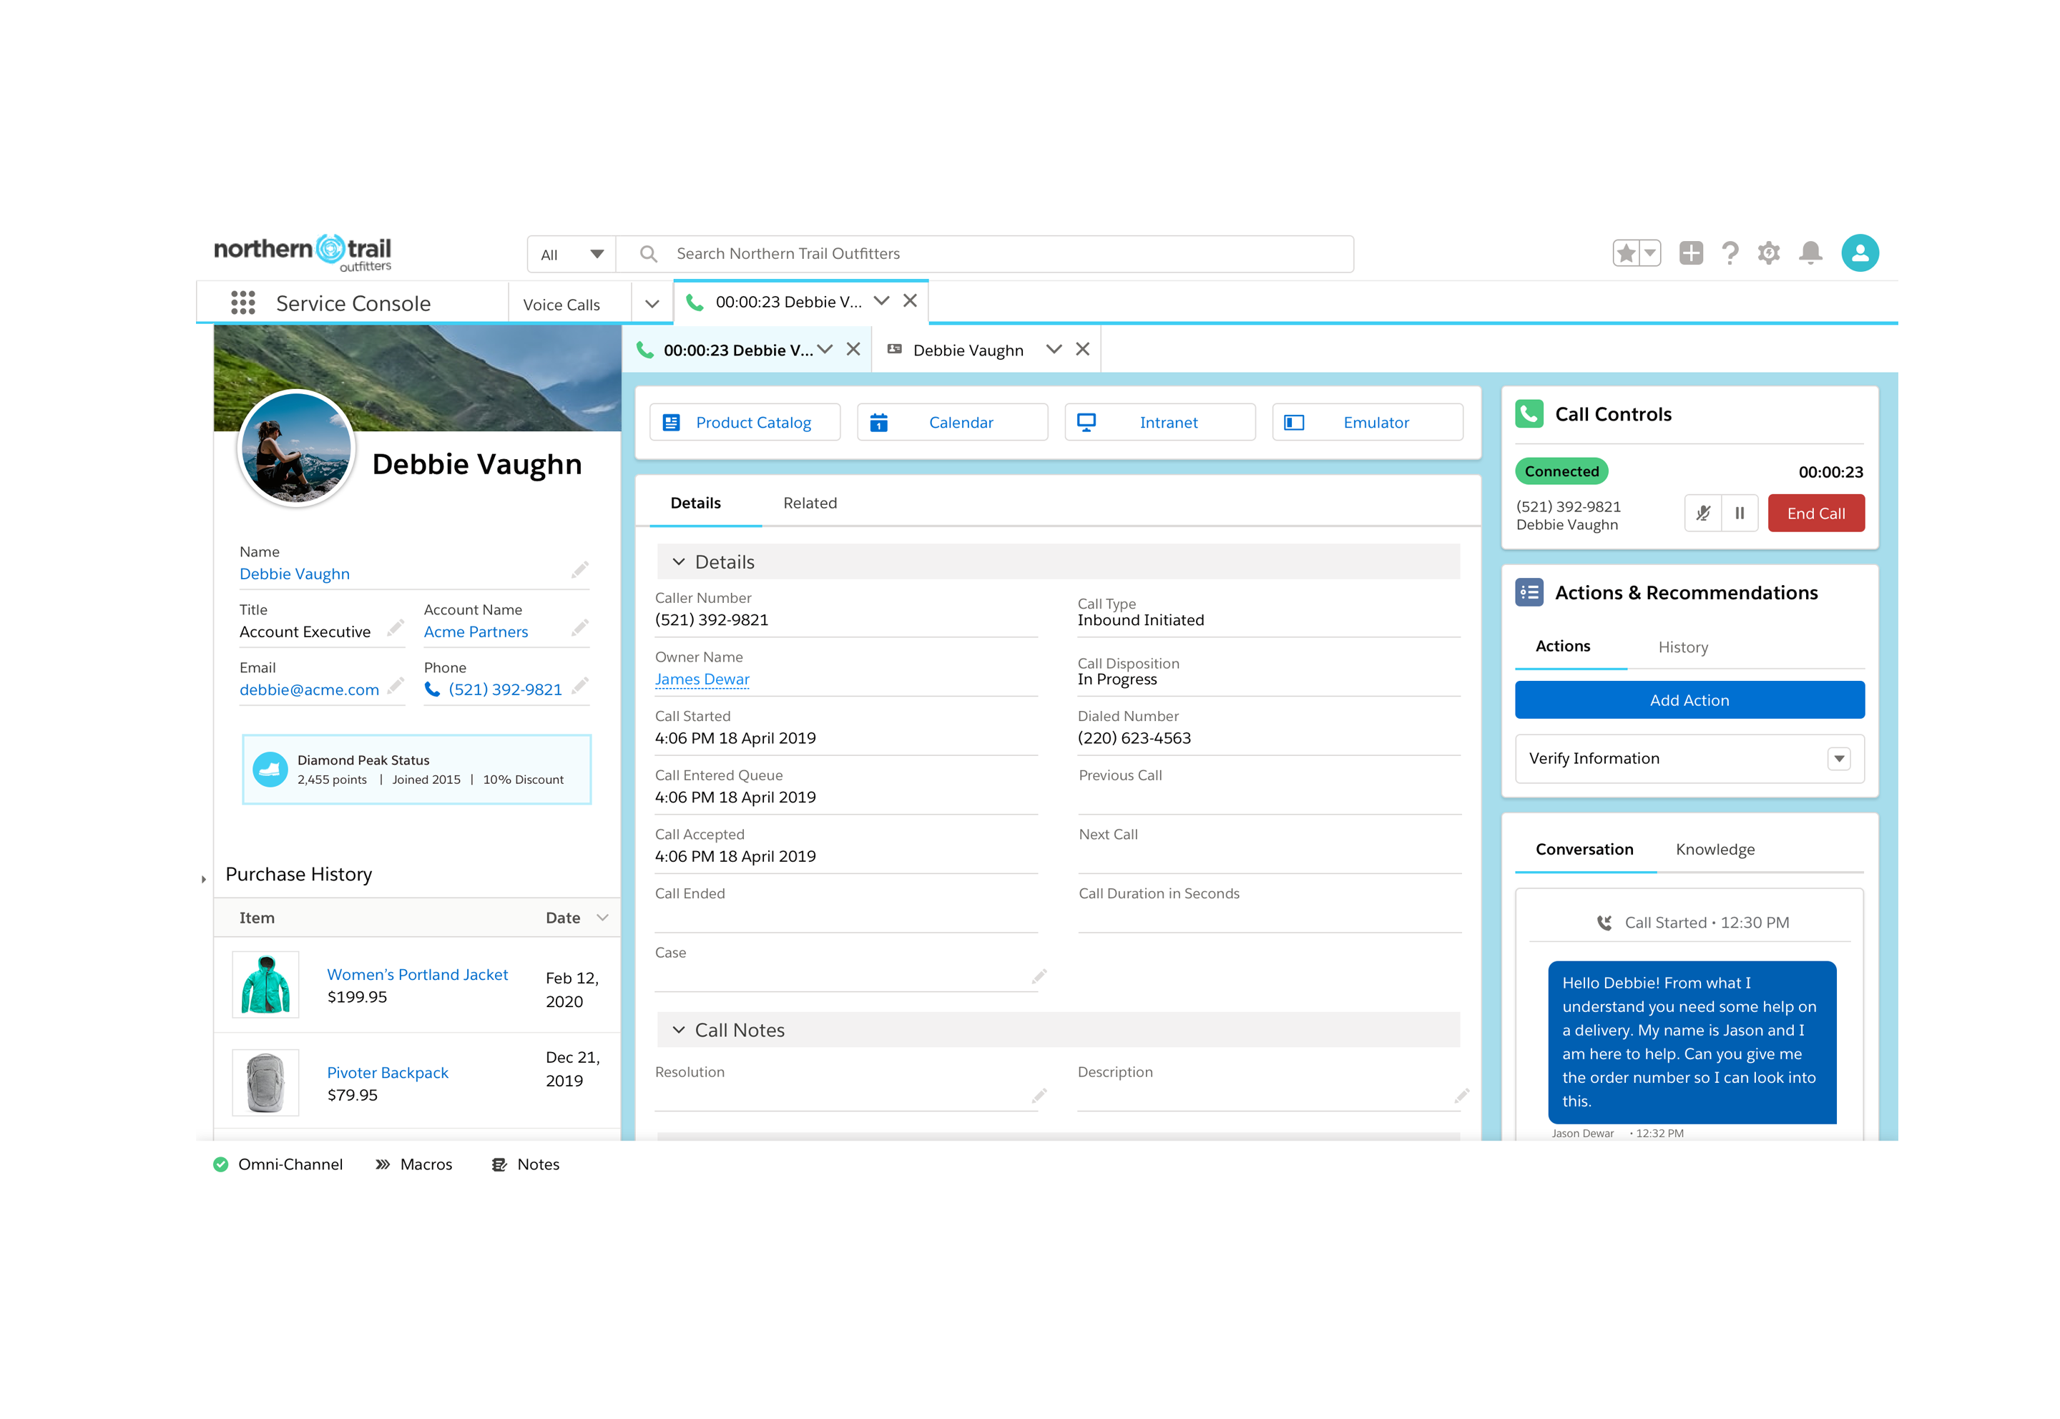Open the All search scope dropdown
The image size is (2060, 1419).
[572, 255]
